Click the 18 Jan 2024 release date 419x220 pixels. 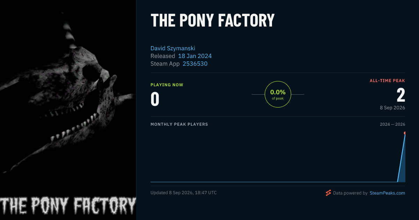(x=195, y=56)
